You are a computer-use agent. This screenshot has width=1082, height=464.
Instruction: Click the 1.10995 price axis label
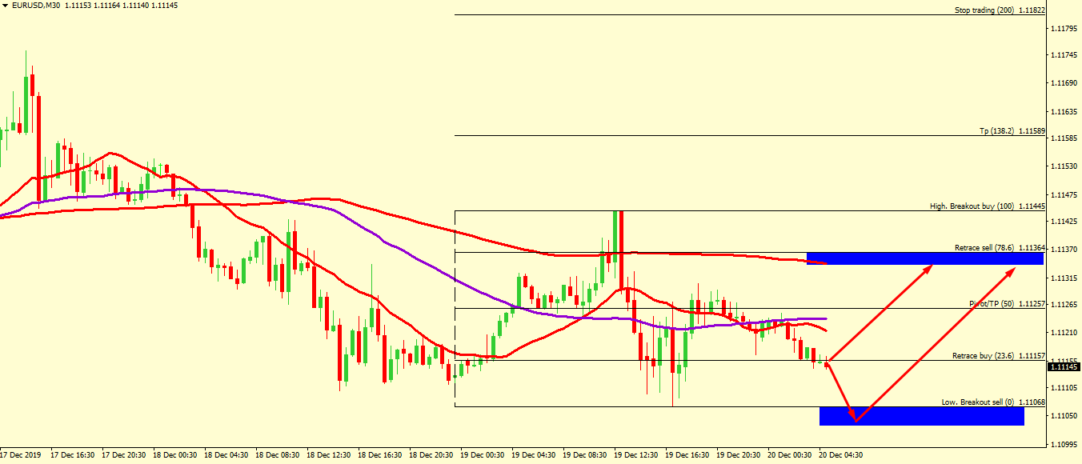1063,442
